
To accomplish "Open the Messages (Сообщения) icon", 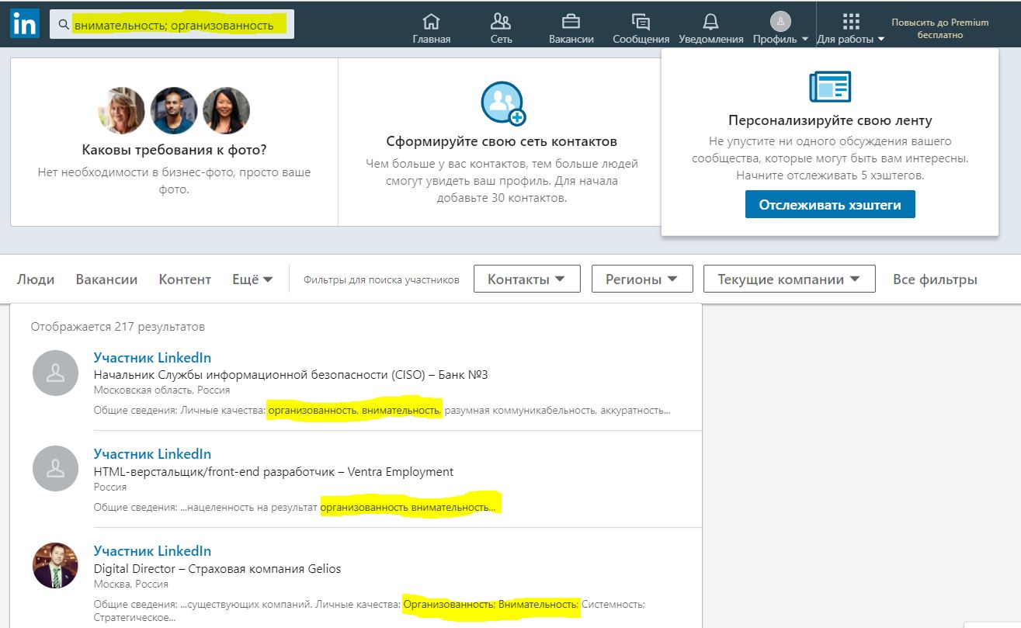I will coord(641,22).
